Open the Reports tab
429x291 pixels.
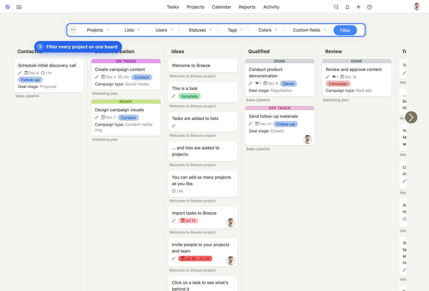coord(247,7)
